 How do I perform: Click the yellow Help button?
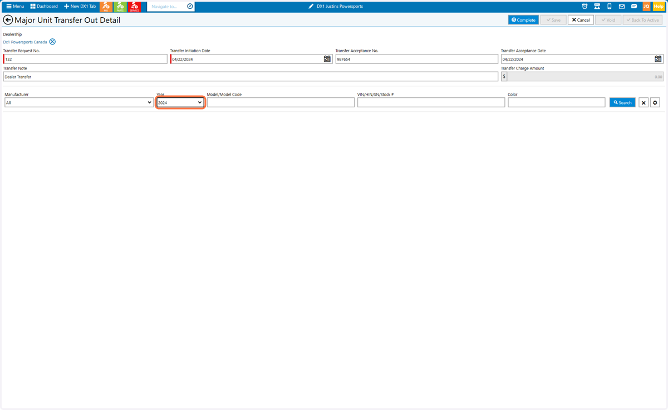point(659,6)
